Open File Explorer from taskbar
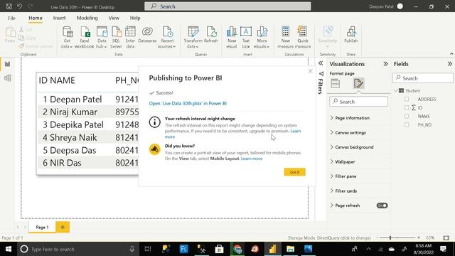Viewport: 455px width, 256px height. [290, 249]
